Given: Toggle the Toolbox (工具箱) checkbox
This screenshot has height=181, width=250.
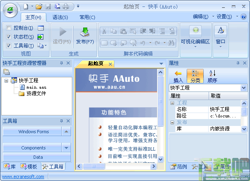Looking at the screenshot, I should pos(9,46).
